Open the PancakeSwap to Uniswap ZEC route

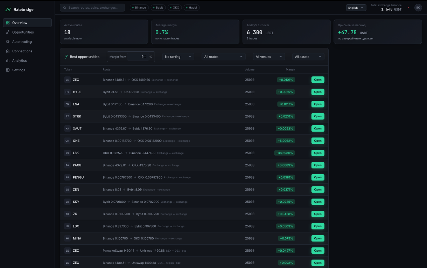coord(318,251)
